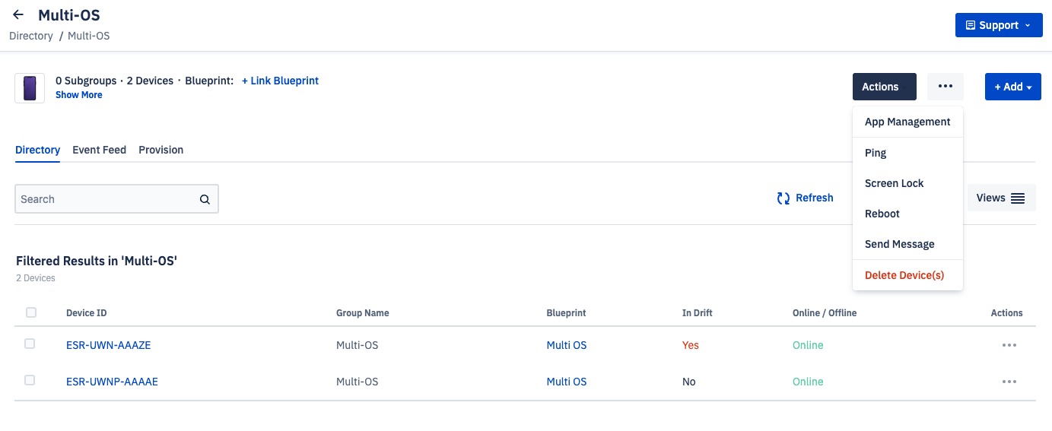Expand details with Show More
The width and height of the screenshot is (1052, 431).
[x=79, y=95]
